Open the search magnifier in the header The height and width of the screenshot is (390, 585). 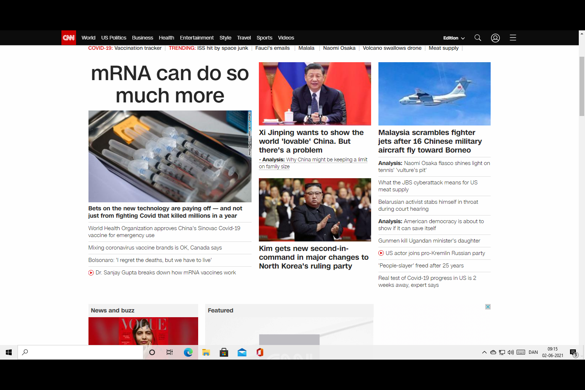[478, 38]
